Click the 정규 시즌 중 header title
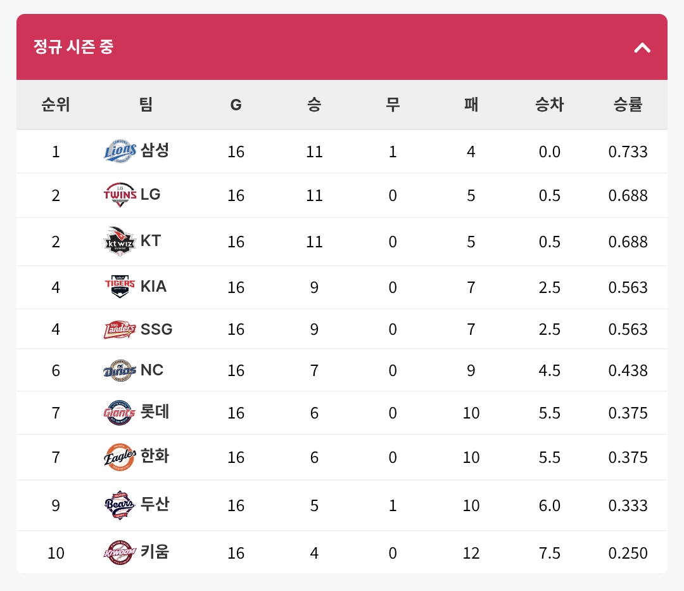Screen dimensions: 684x591 (x=73, y=47)
